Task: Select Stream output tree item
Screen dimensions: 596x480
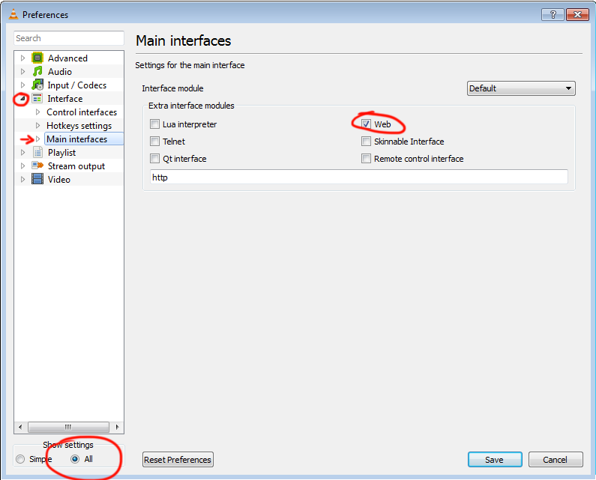Action: click(x=76, y=166)
